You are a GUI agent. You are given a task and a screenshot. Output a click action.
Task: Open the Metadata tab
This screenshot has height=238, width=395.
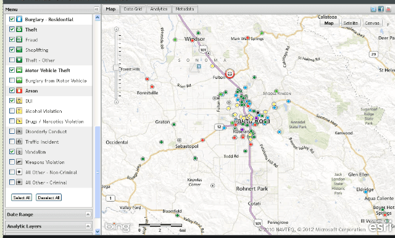click(x=185, y=9)
